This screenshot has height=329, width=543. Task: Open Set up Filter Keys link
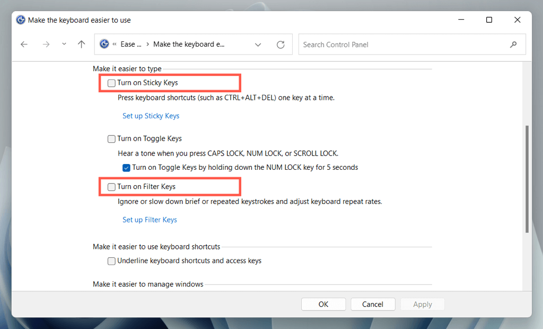tap(150, 220)
